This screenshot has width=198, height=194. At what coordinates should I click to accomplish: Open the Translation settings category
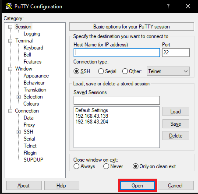35,90
